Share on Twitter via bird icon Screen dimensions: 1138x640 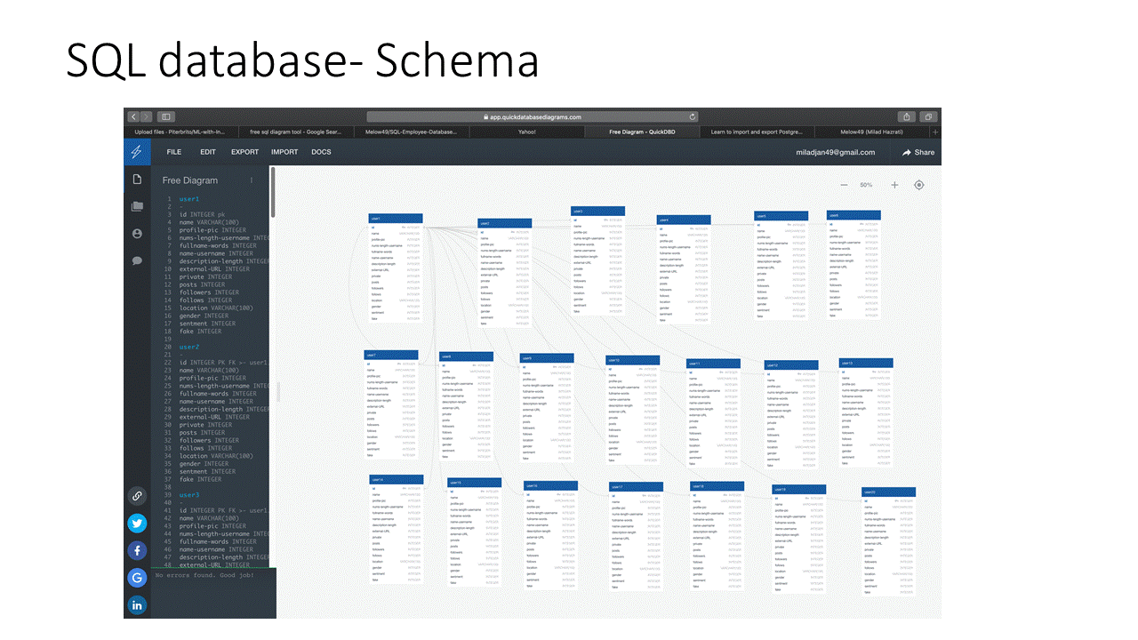[137, 524]
